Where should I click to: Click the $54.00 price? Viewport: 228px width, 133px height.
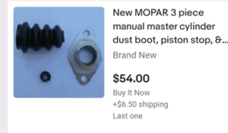131,79
